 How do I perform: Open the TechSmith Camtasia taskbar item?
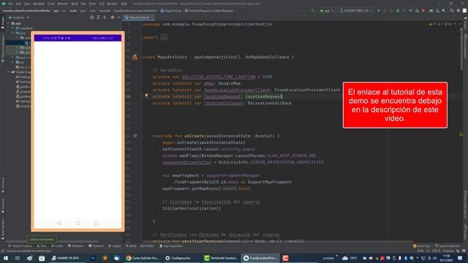(221, 258)
